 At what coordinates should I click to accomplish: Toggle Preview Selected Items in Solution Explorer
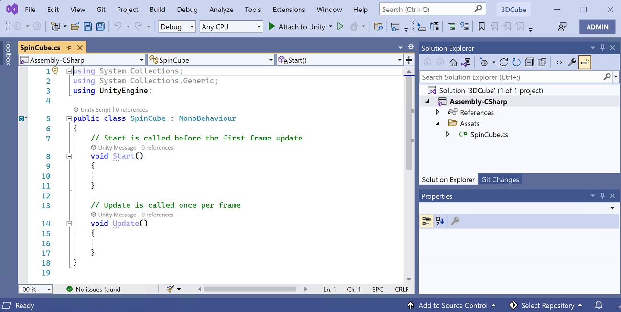pyautogui.click(x=585, y=62)
